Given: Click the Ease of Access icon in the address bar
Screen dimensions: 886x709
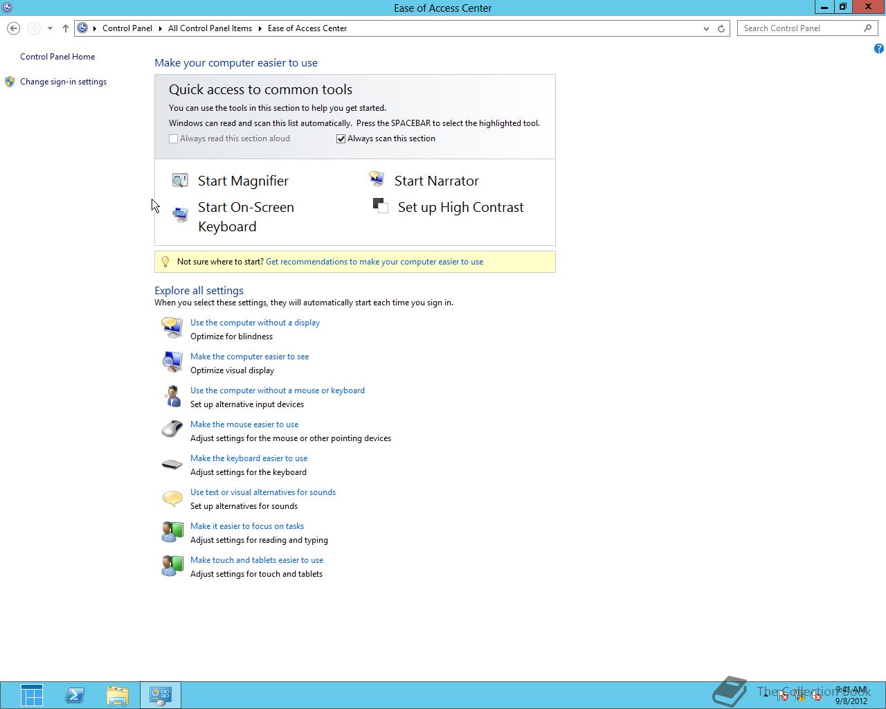Looking at the screenshot, I should coord(82,28).
